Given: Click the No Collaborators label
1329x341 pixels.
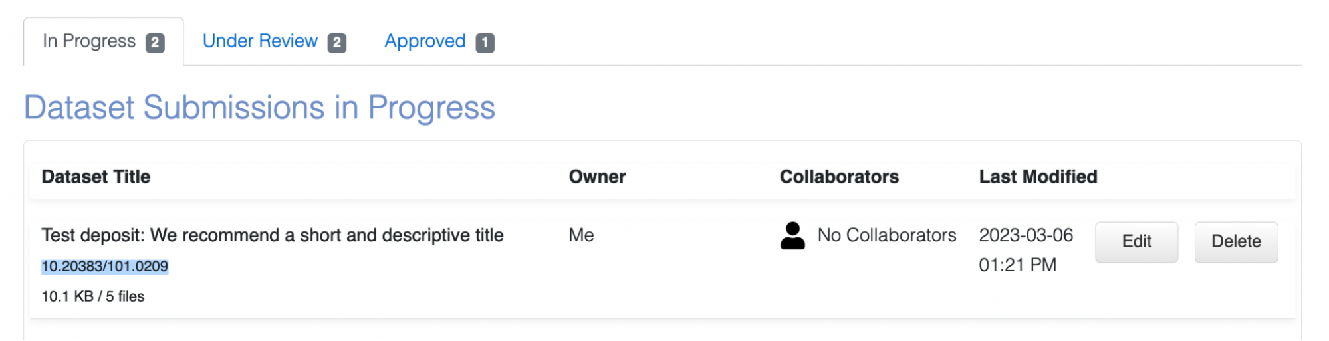Looking at the screenshot, I should [887, 235].
